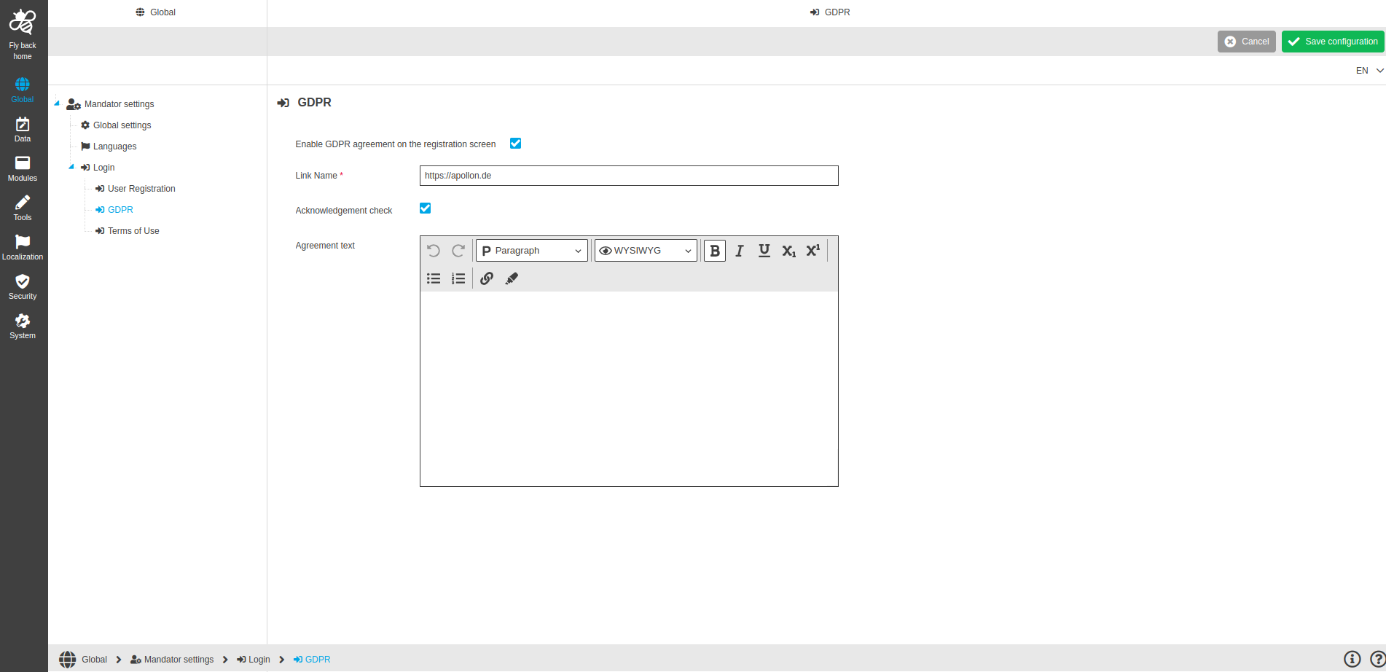This screenshot has width=1386, height=672.
Task: Open the Security section in sidebar
Action: 23,286
